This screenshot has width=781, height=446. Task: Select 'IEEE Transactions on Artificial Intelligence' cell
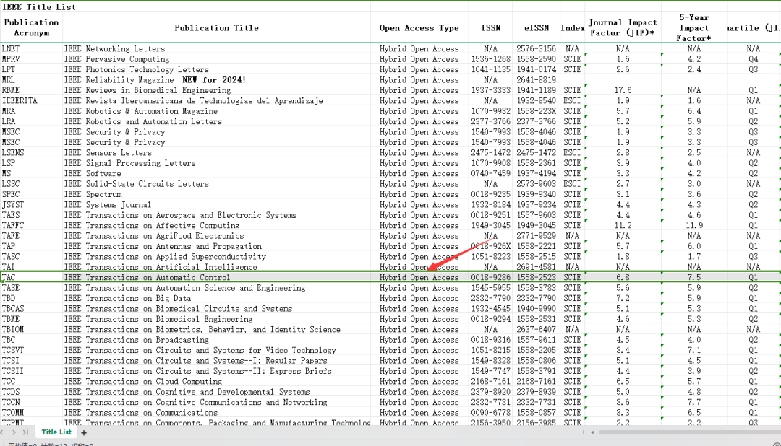[217, 267]
